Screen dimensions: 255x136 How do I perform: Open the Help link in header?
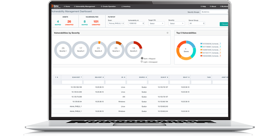tap(204, 6)
